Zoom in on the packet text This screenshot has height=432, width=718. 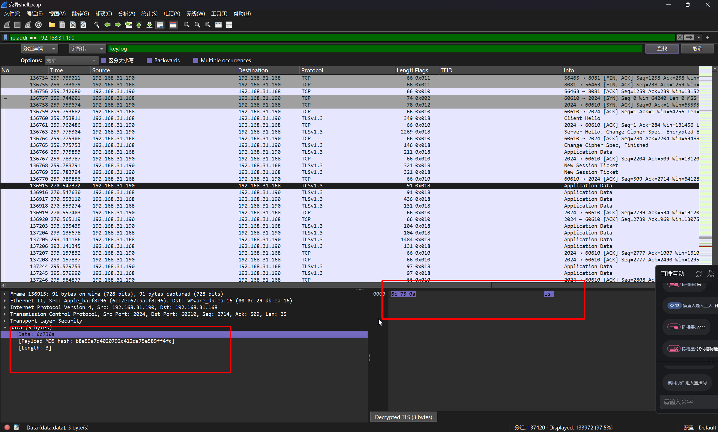pos(187,25)
